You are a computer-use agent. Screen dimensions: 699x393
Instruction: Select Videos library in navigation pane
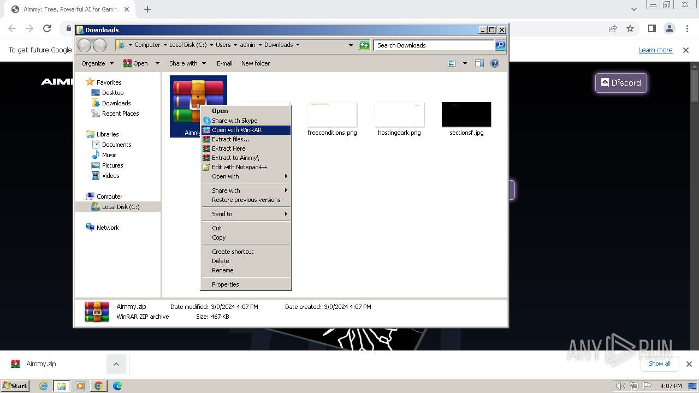click(110, 176)
